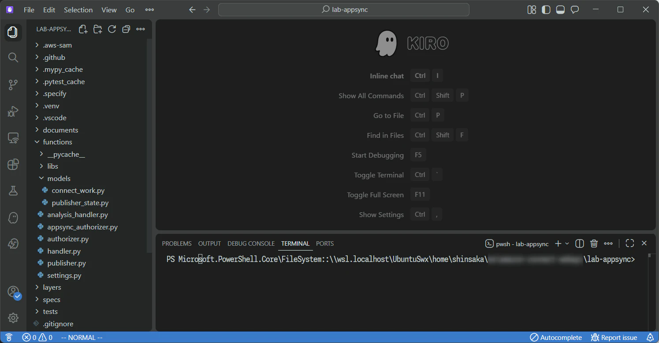Show hidden menus via title bar ellipsis

[x=150, y=10]
